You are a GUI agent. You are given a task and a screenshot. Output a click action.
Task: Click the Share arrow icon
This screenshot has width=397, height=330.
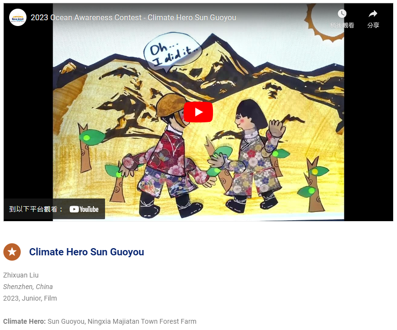pyautogui.click(x=373, y=13)
